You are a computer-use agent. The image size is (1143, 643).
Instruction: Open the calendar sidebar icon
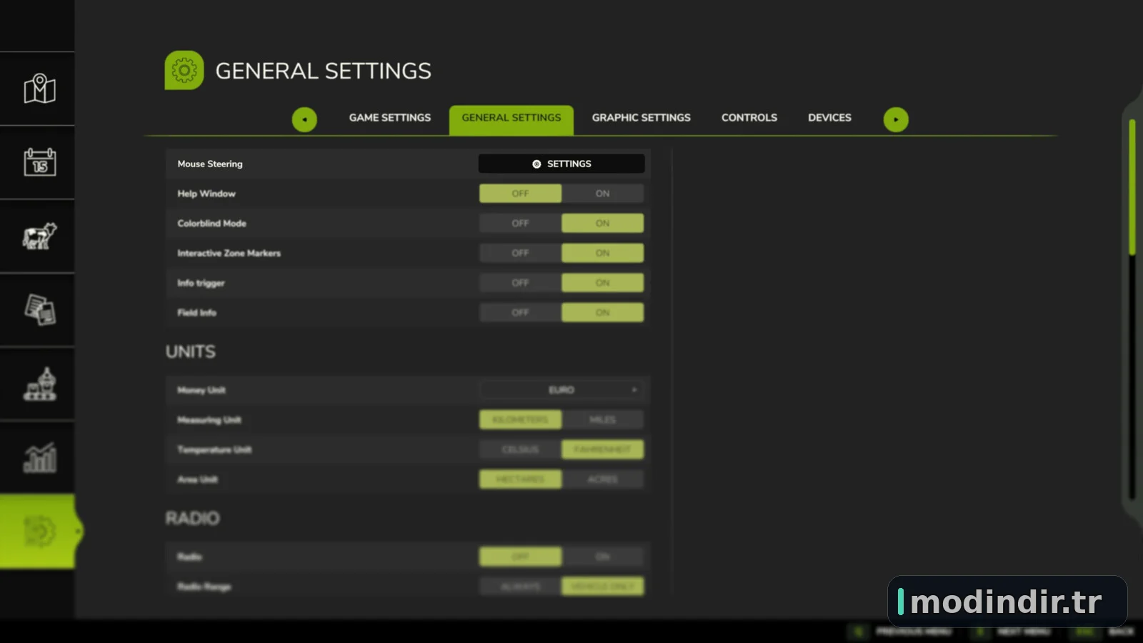coord(39,162)
